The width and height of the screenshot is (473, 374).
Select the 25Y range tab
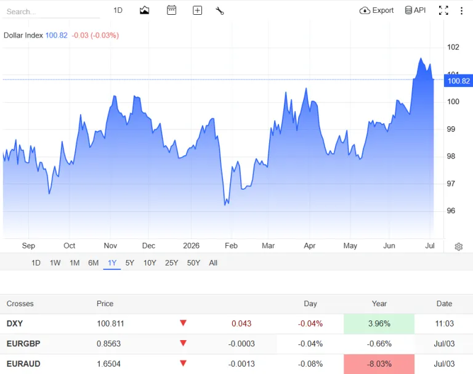pyautogui.click(x=171, y=263)
